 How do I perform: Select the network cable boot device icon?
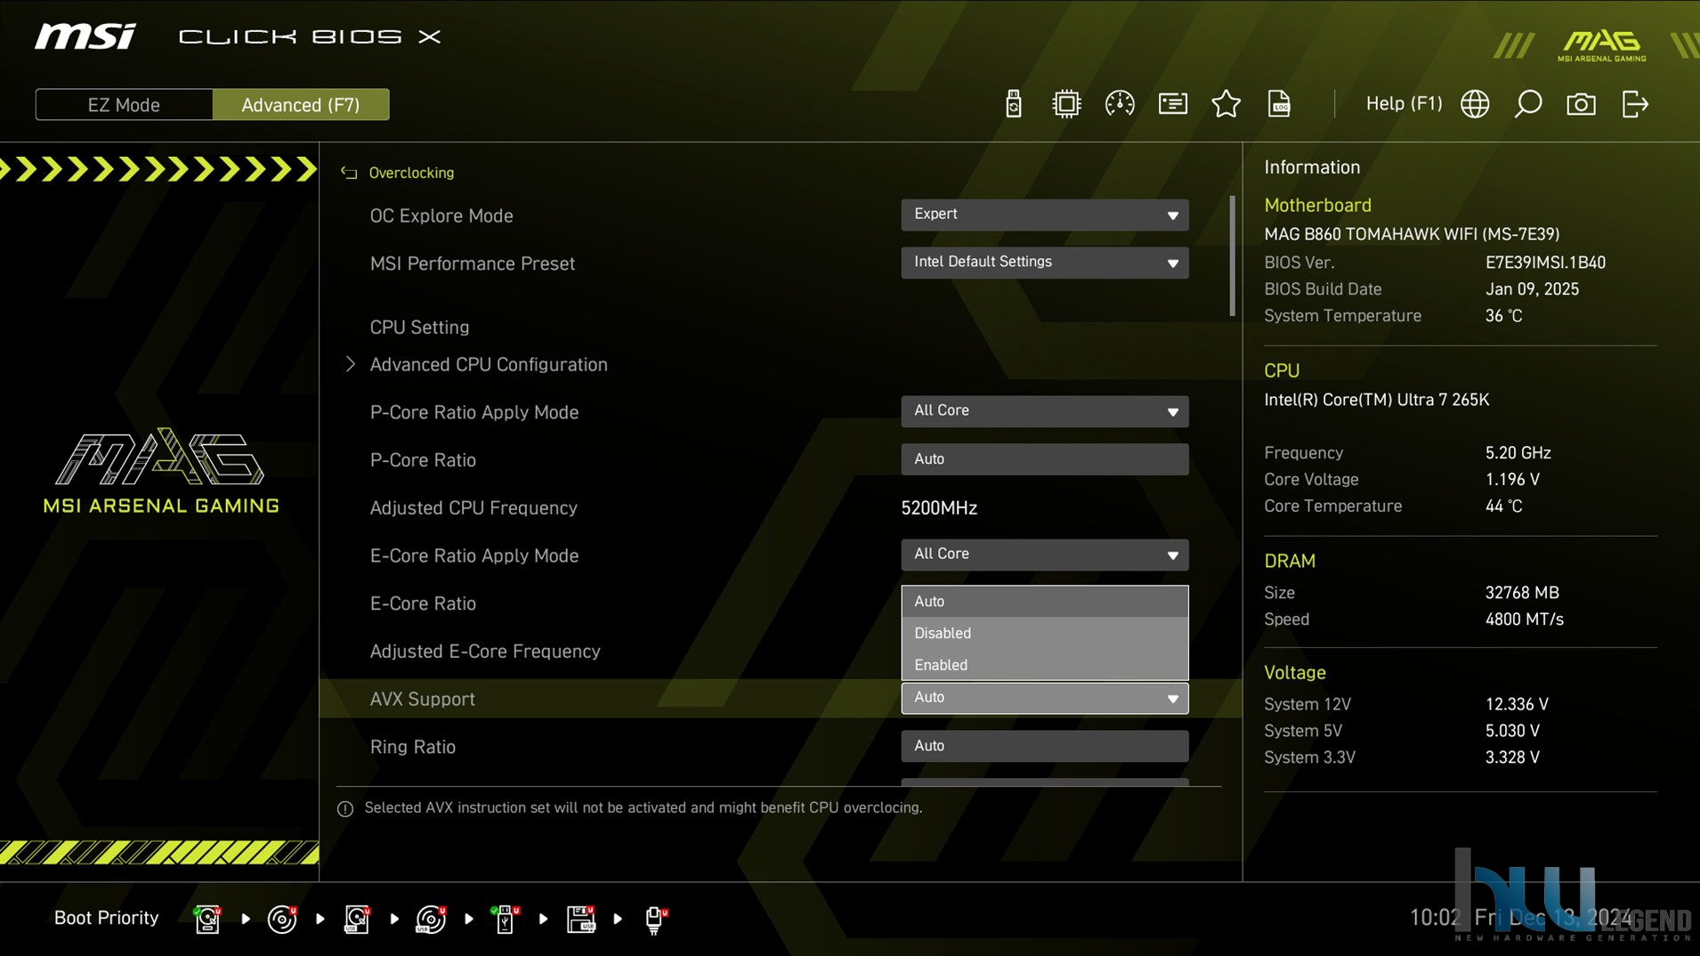[x=655, y=919]
